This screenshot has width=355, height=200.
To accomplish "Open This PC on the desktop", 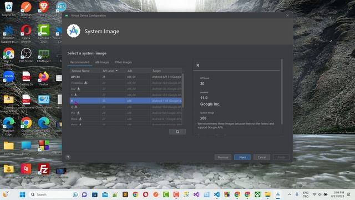I will 26,148.
